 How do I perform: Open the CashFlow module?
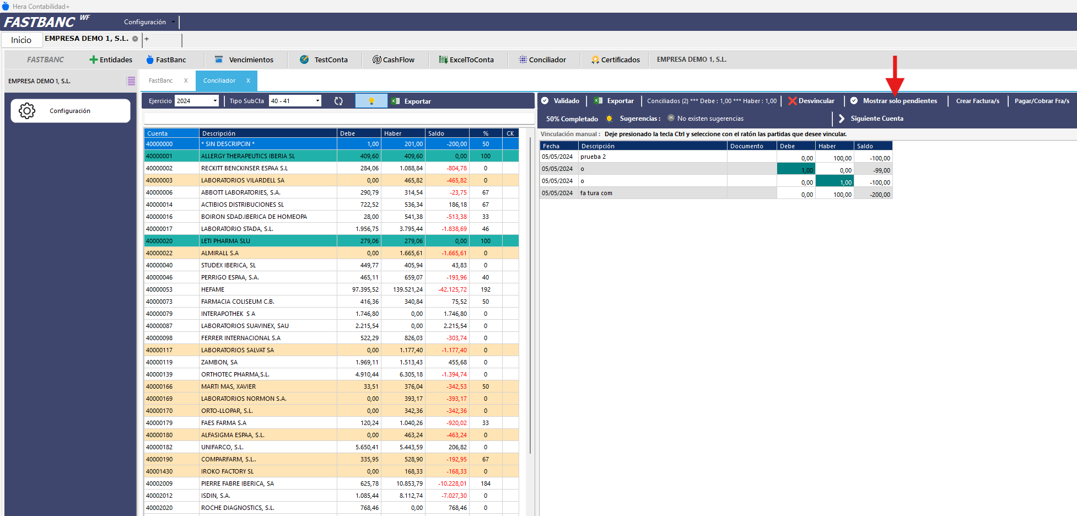click(394, 60)
